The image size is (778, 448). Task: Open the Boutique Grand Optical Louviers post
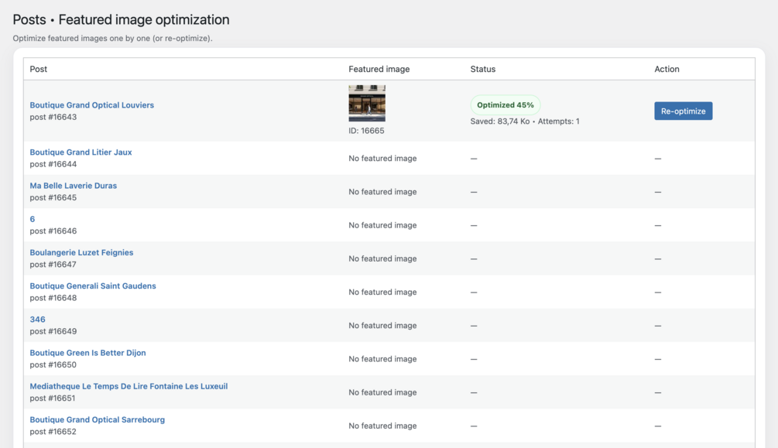[91, 105]
